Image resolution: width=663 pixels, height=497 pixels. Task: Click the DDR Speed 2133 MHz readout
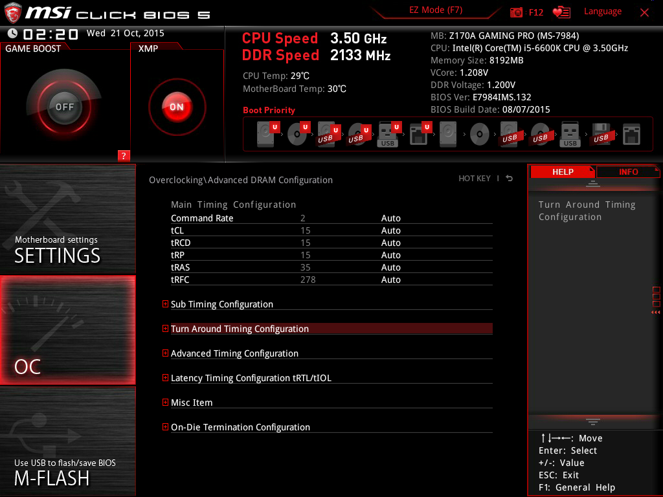(316, 56)
